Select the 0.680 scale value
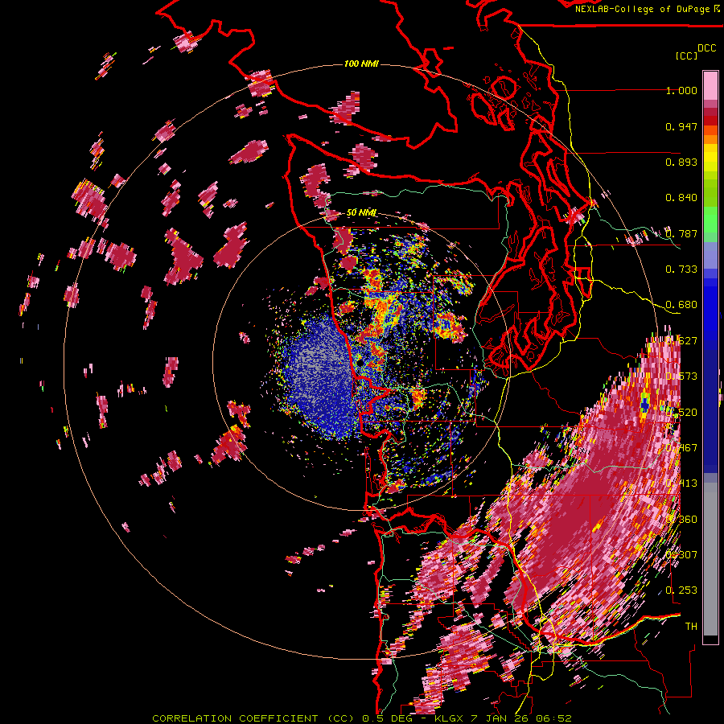 pos(681,305)
